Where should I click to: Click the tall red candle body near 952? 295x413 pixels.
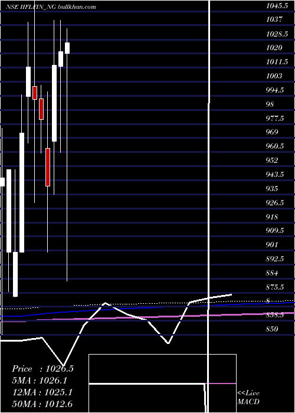point(48,167)
